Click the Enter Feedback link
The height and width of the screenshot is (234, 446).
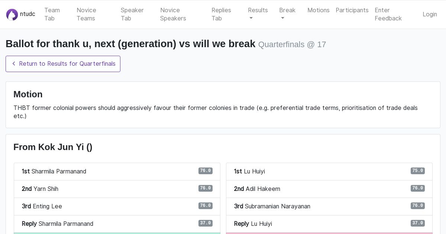(388, 14)
